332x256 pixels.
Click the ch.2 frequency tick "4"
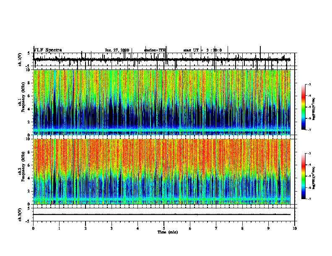pos(30,178)
